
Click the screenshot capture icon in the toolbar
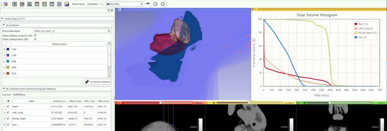5,4
